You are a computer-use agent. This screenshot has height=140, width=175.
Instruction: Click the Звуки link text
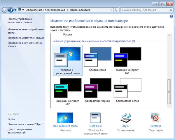(x=126, y=126)
